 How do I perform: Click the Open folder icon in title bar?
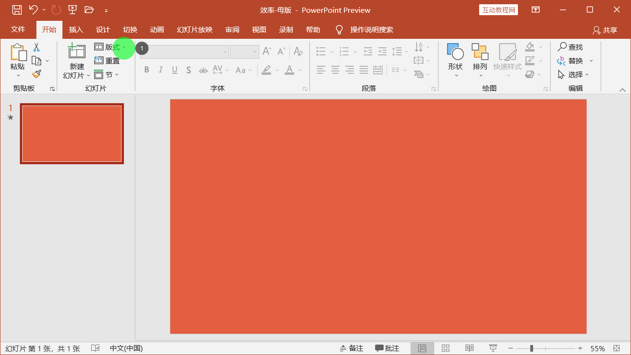[89, 9]
